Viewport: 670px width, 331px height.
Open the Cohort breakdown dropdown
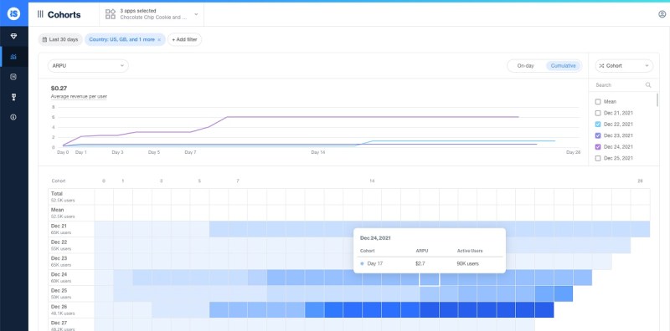[x=624, y=66]
